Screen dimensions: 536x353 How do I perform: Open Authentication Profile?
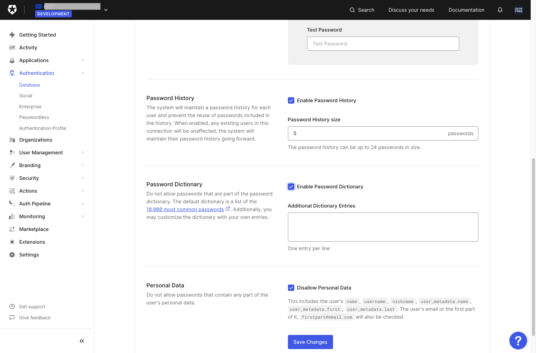click(x=43, y=128)
